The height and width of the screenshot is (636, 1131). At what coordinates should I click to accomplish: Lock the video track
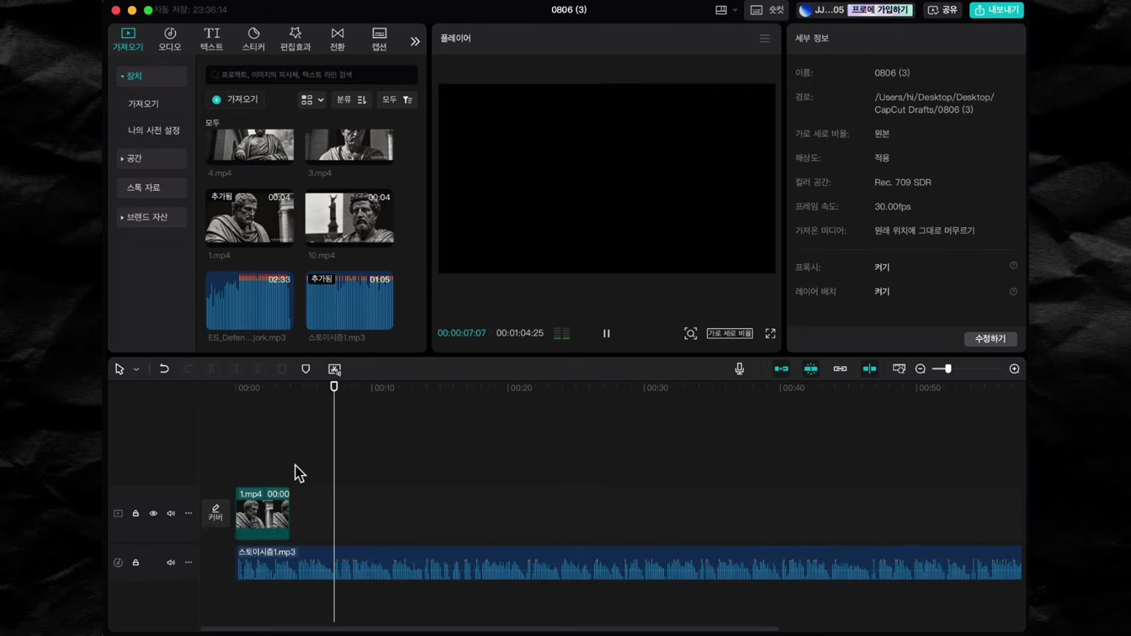click(x=135, y=513)
